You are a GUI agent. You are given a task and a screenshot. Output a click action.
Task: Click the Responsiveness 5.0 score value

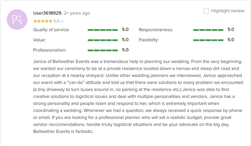231,30
